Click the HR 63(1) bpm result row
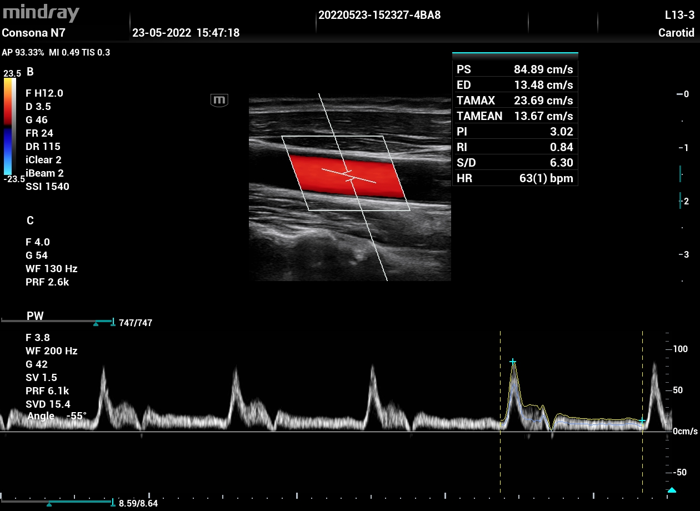 click(x=514, y=178)
